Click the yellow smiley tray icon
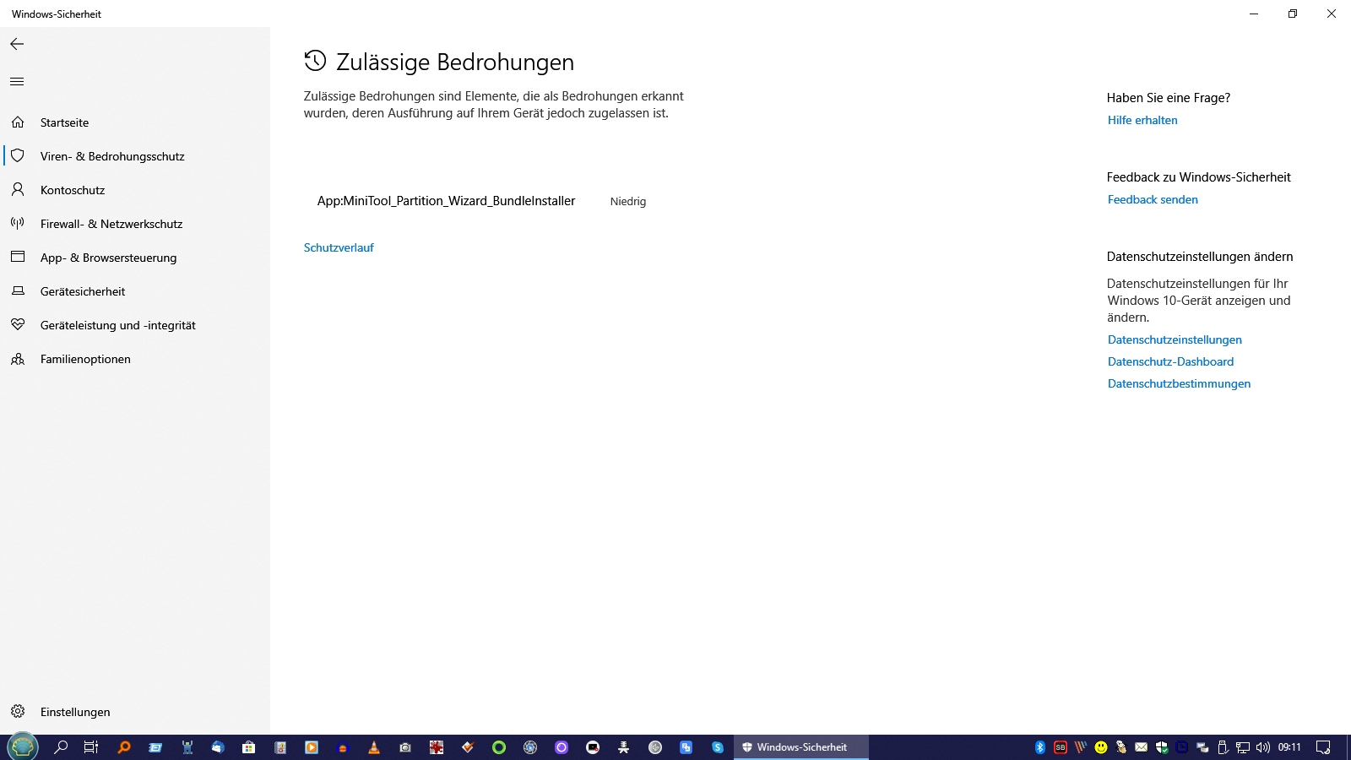 pyautogui.click(x=1101, y=747)
